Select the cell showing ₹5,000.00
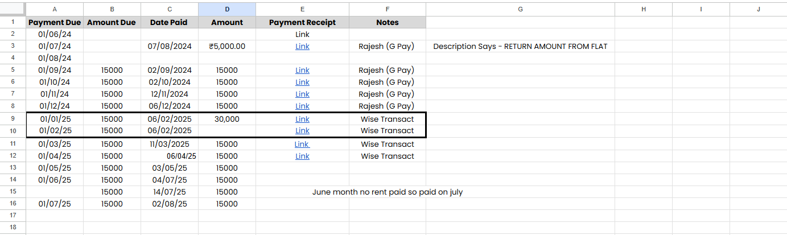787x235 pixels. point(227,46)
